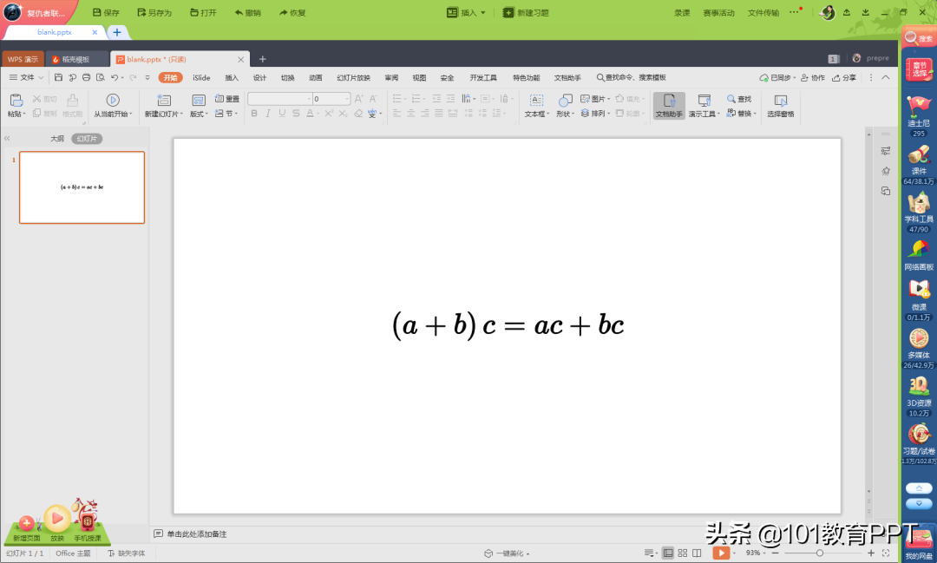Screen dimensions: 937x563
Task: Open the font name dropdown
Action: pos(309,99)
